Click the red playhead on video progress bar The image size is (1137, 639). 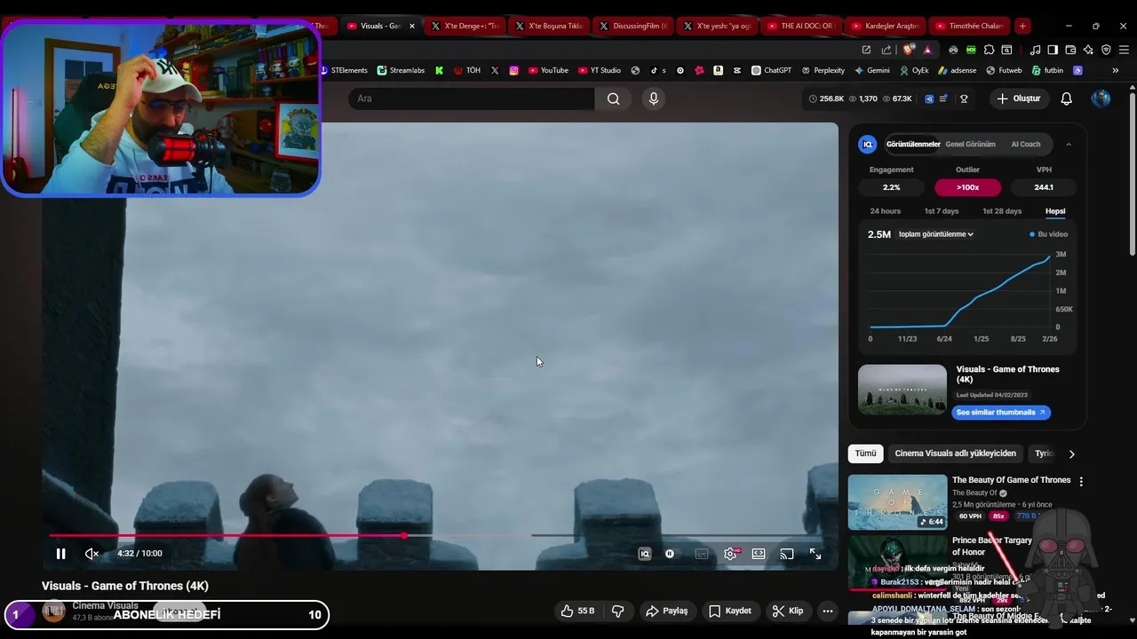coord(404,535)
